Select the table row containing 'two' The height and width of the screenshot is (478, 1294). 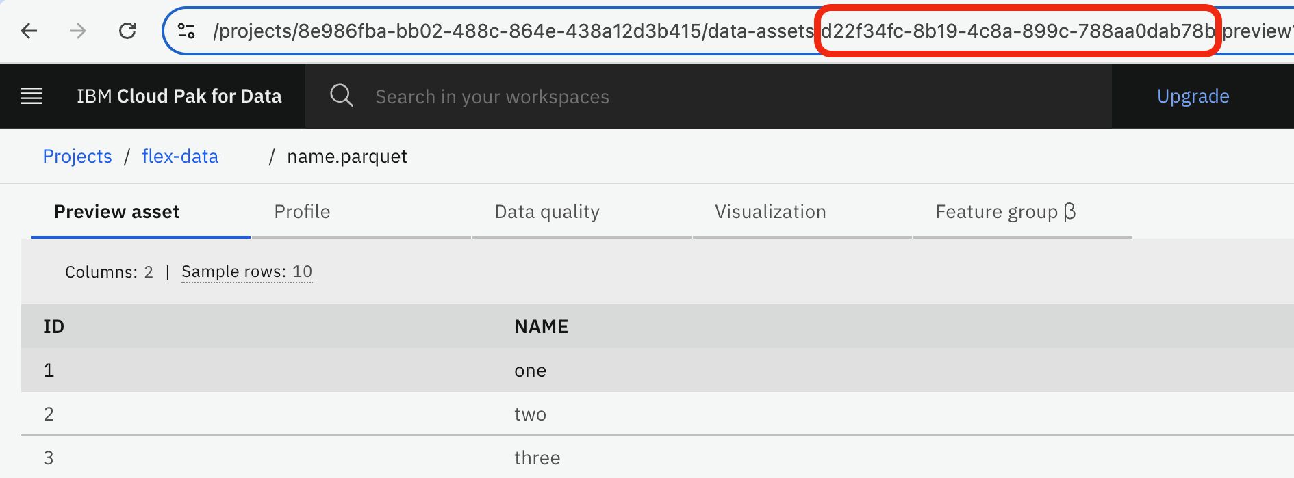pyautogui.click(x=531, y=414)
